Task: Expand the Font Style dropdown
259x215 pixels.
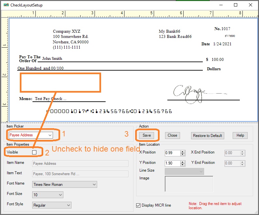Action: pyautogui.click(x=68, y=205)
